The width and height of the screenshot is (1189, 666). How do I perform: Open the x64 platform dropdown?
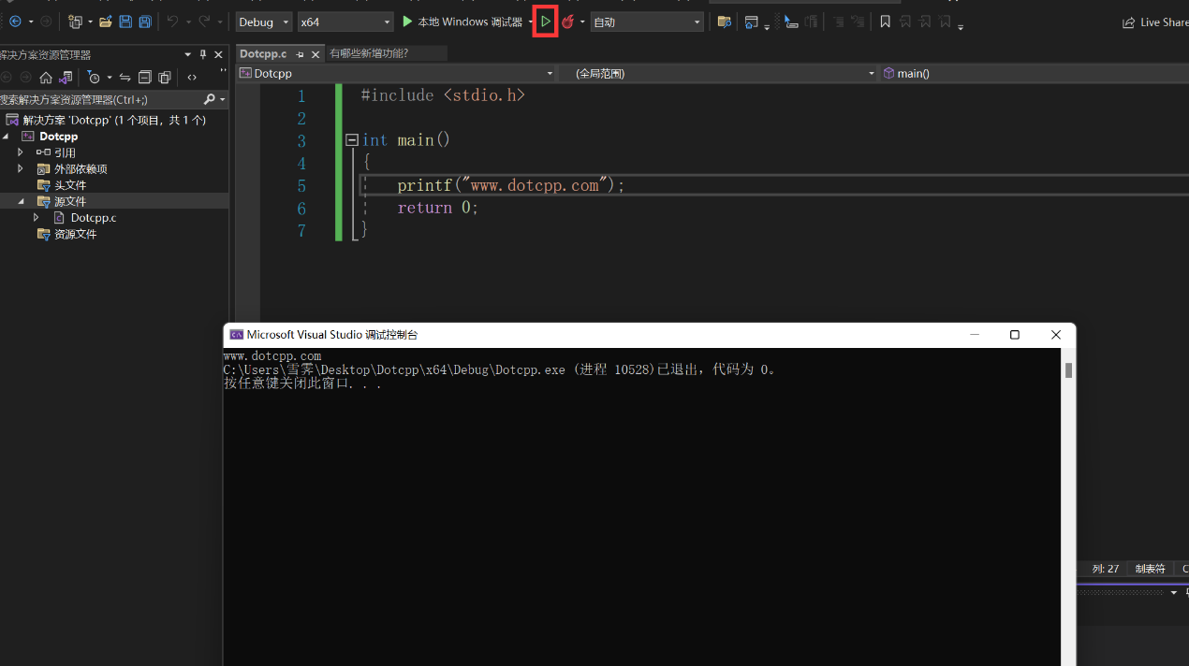tap(345, 22)
